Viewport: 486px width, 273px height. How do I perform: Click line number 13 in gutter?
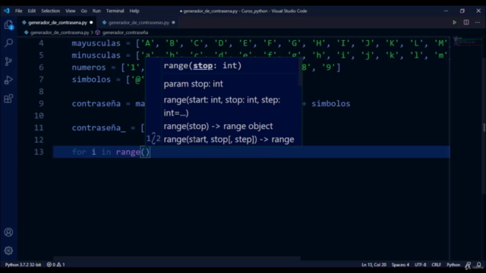(39, 152)
